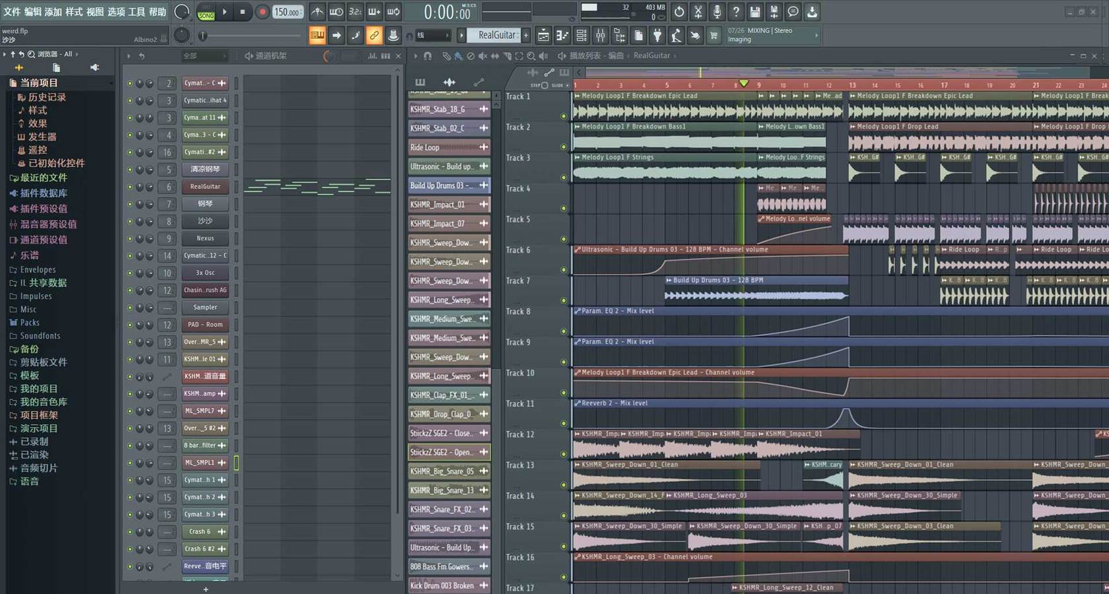The width and height of the screenshot is (1109, 594).
Task: Enable wait for input before recording
Action: tap(337, 11)
